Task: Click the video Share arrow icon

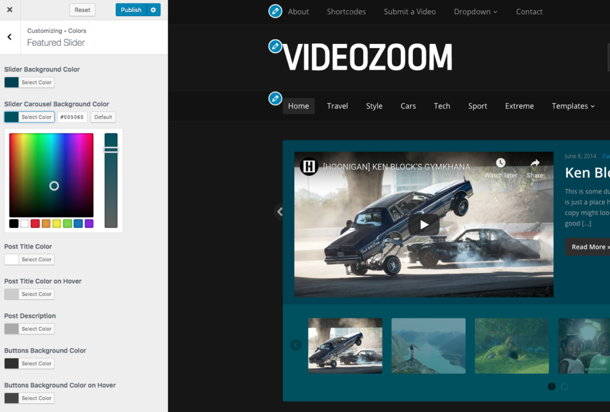Action: coord(535,163)
